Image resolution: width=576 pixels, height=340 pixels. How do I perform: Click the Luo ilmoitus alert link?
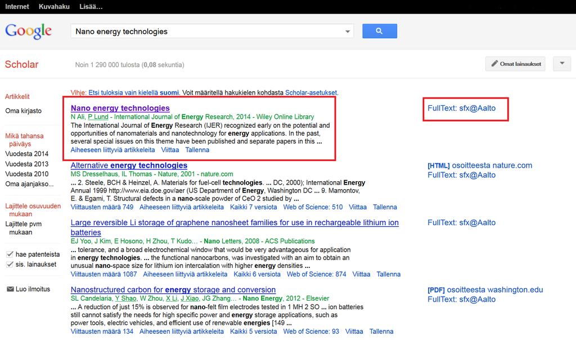(33, 289)
